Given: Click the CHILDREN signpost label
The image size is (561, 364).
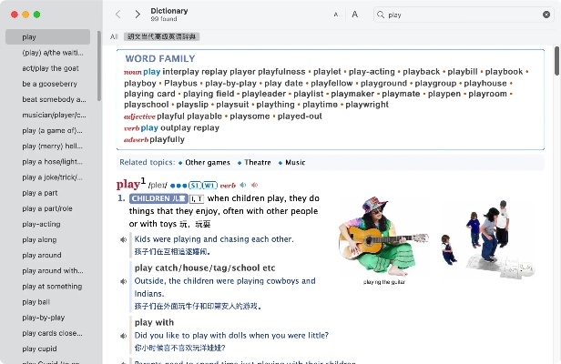Looking at the screenshot, I should click(158, 198).
